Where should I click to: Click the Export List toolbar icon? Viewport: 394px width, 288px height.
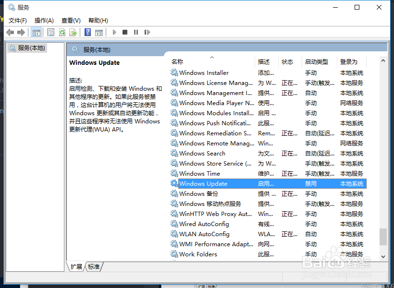[x=73, y=32]
